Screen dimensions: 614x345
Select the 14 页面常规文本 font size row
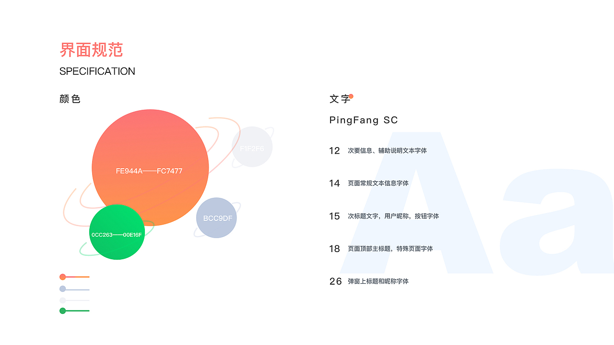369,184
